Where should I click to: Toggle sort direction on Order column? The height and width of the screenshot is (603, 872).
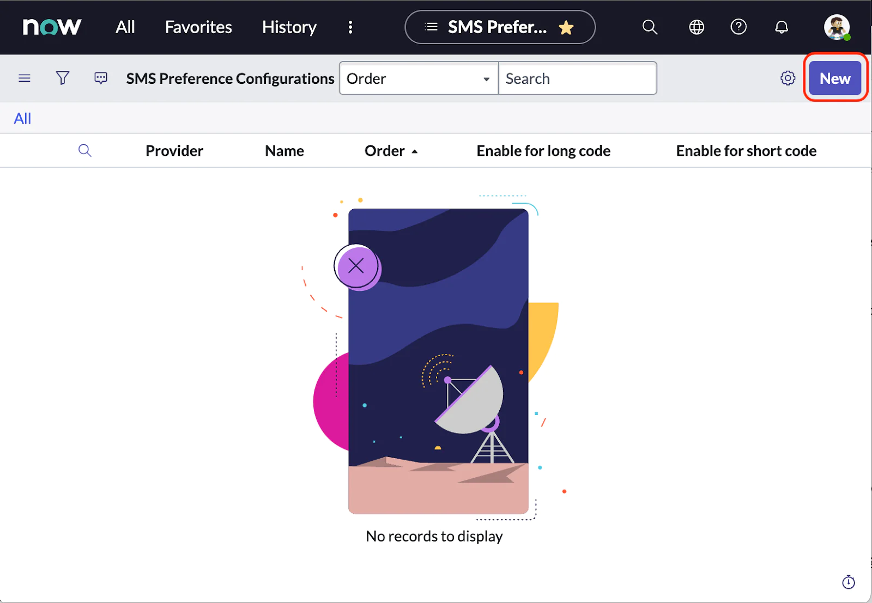pos(391,151)
